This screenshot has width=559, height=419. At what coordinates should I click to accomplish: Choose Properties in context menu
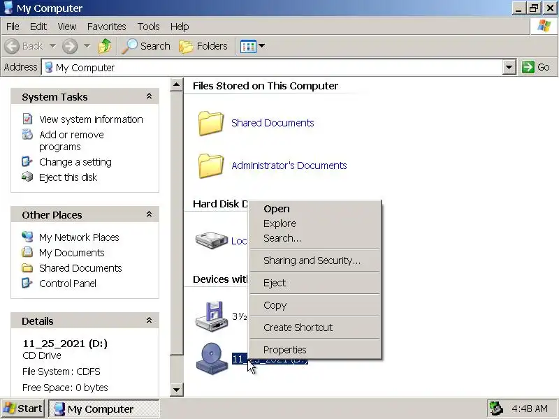tap(316, 350)
